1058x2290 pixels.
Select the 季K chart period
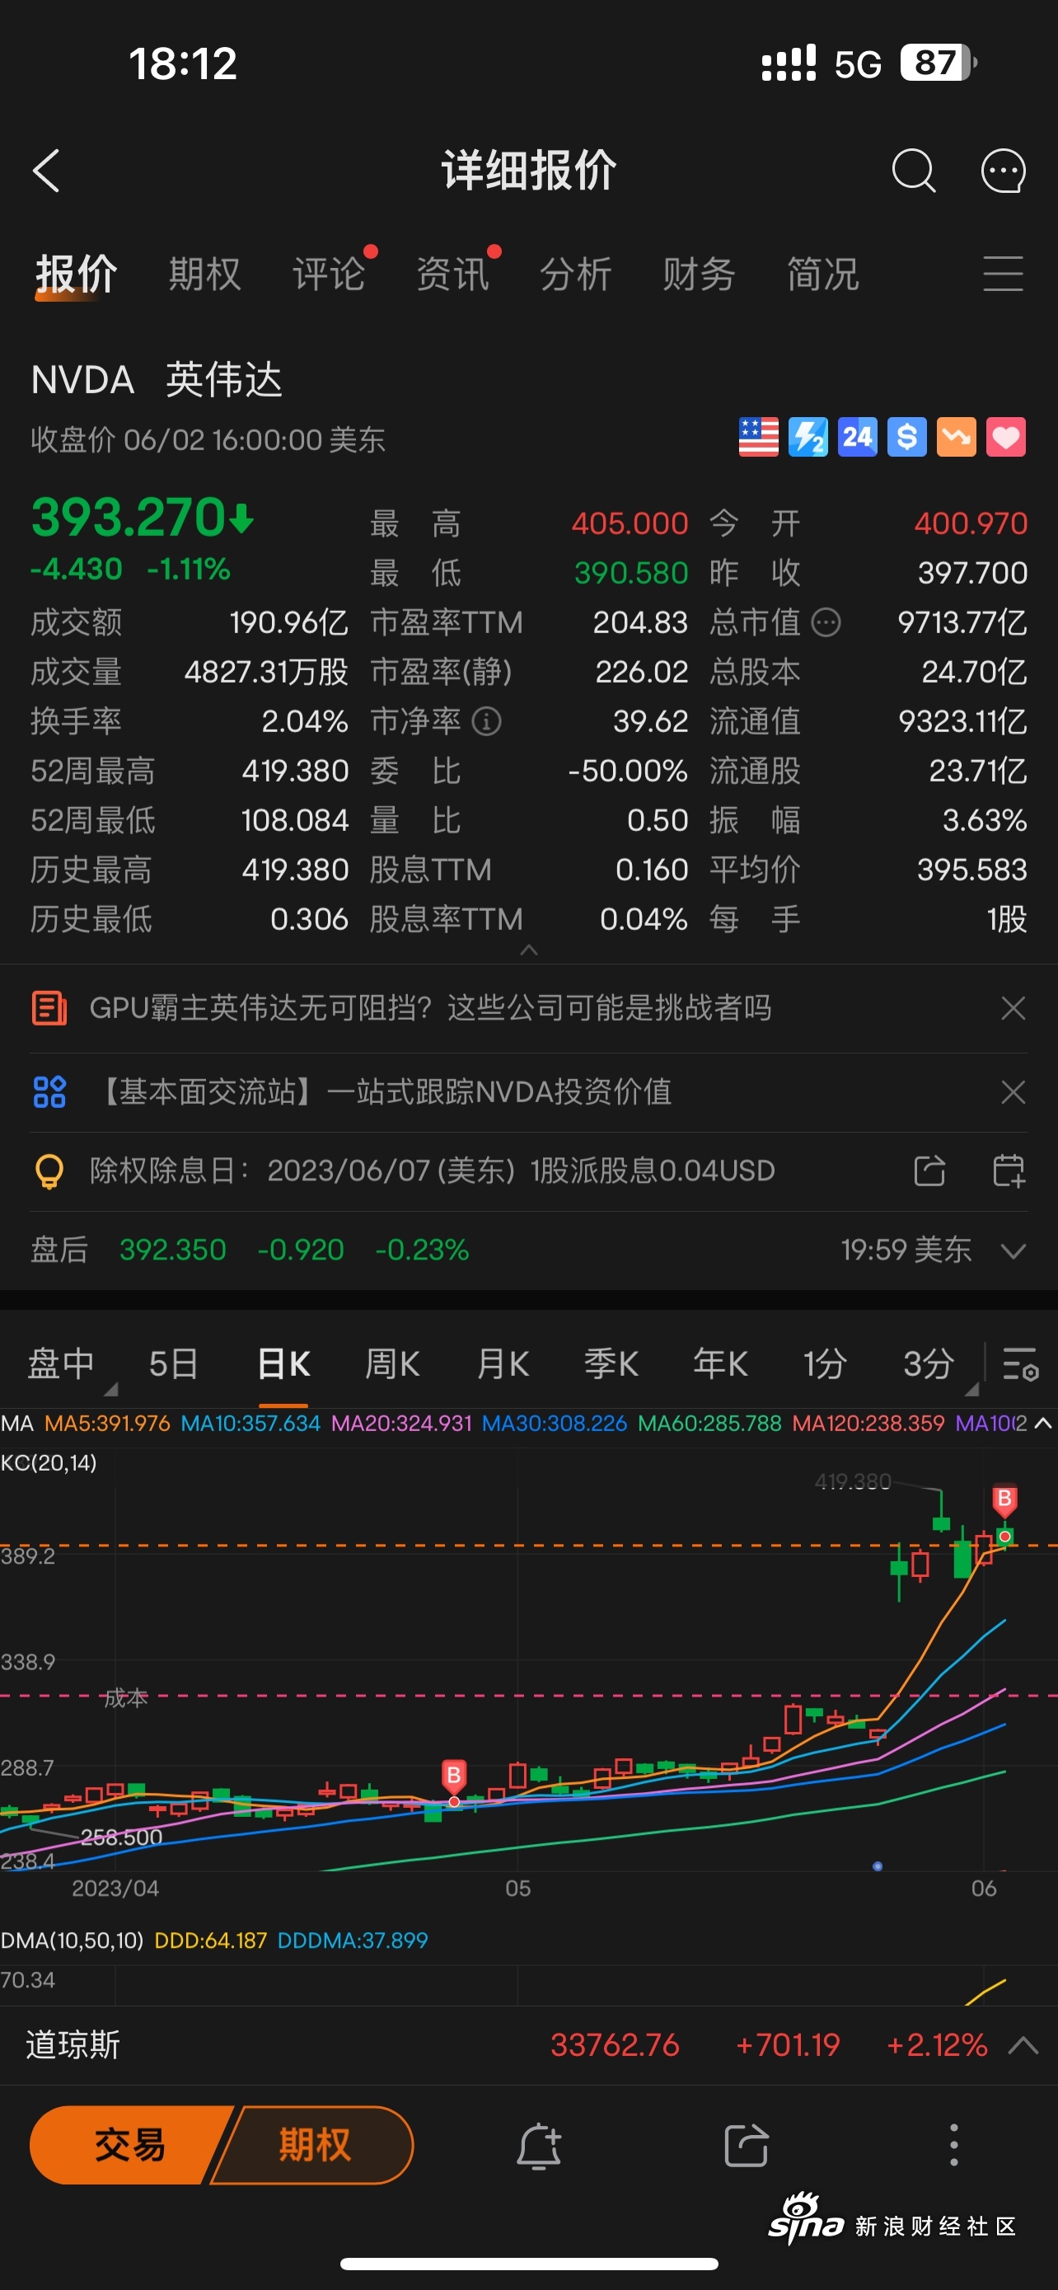click(x=611, y=1363)
